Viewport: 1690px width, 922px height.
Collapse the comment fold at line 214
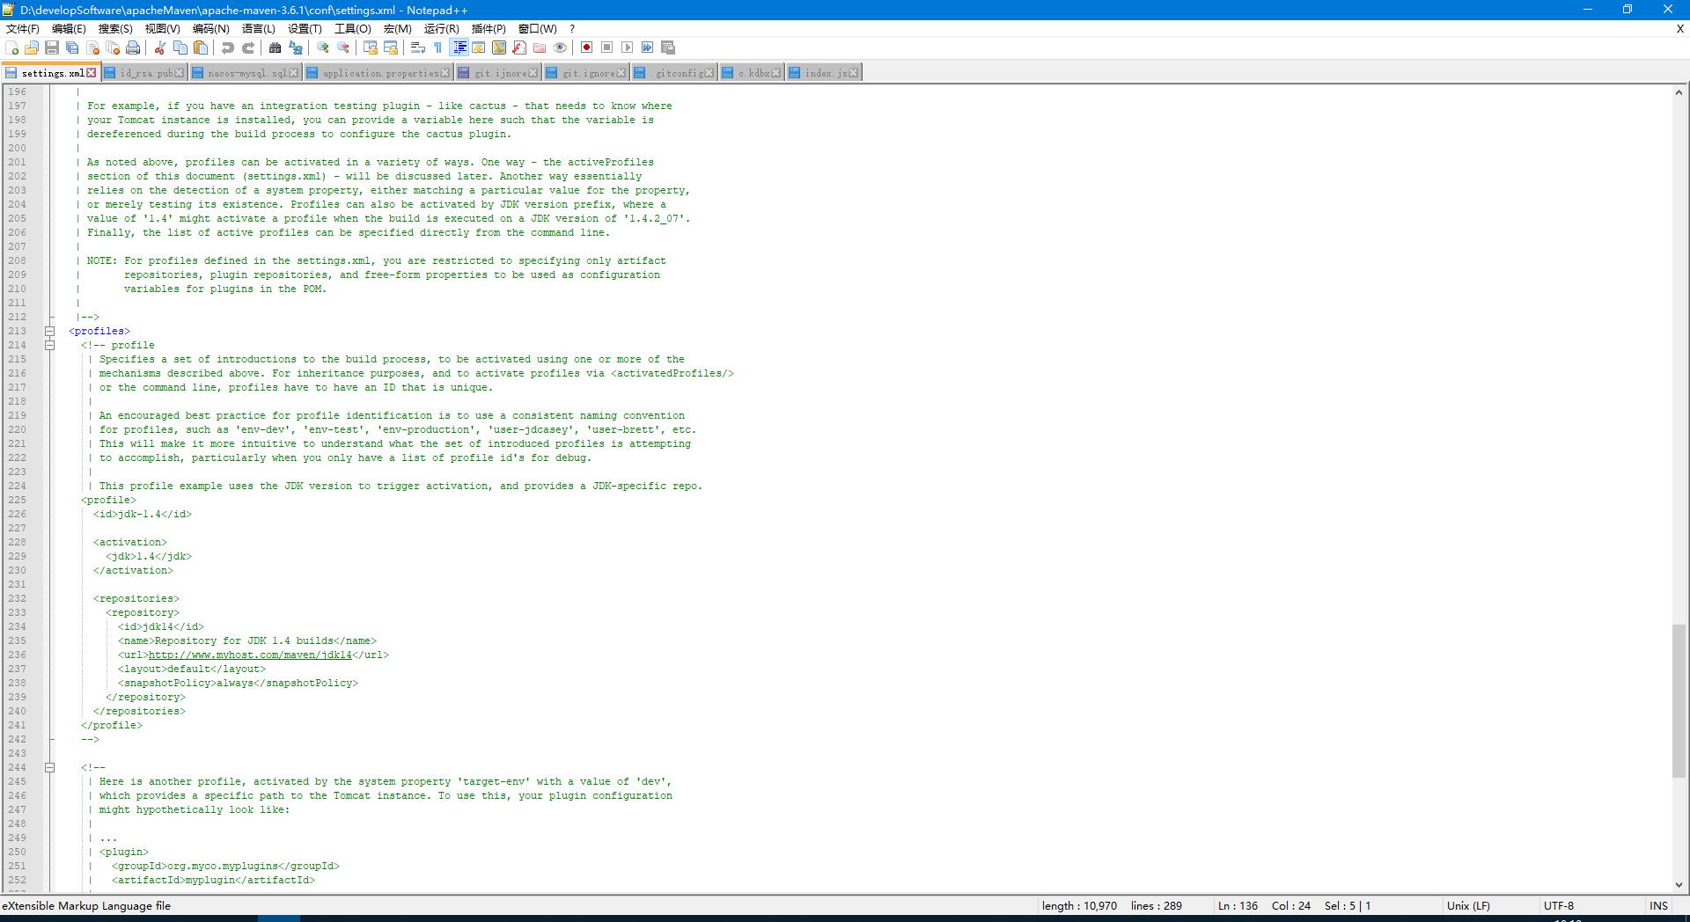point(50,345)
